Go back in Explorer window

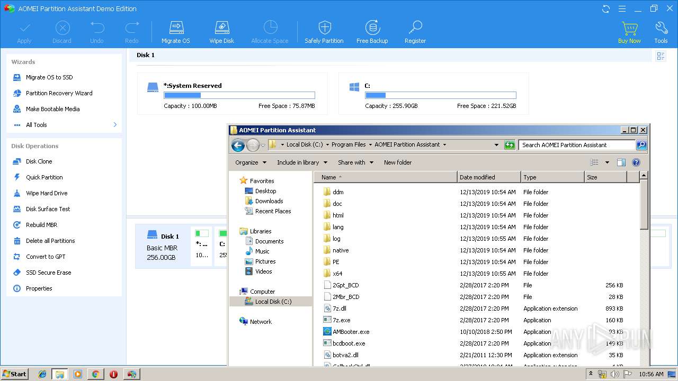pyautogui.click(x=238, y=145)
